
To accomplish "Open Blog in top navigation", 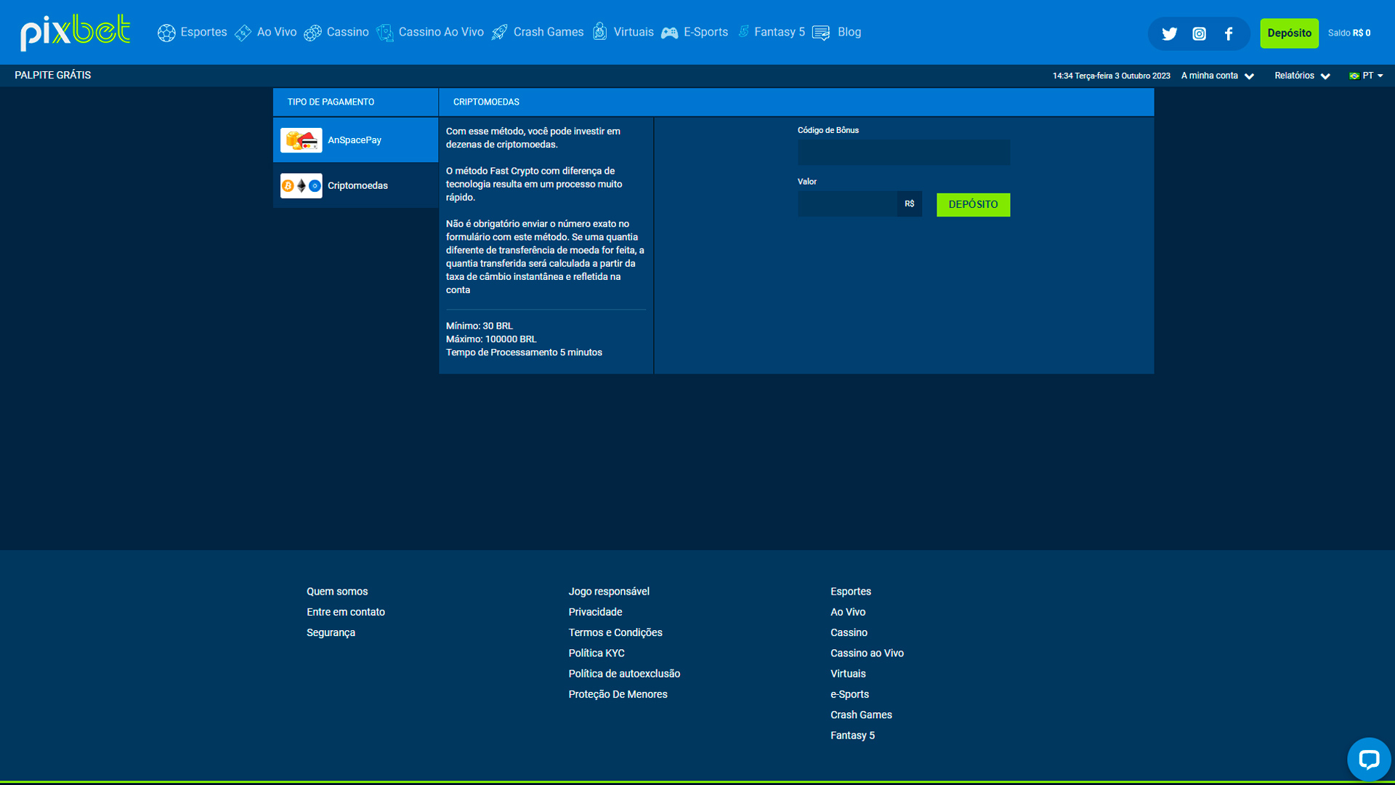I will tap(849, 32).
